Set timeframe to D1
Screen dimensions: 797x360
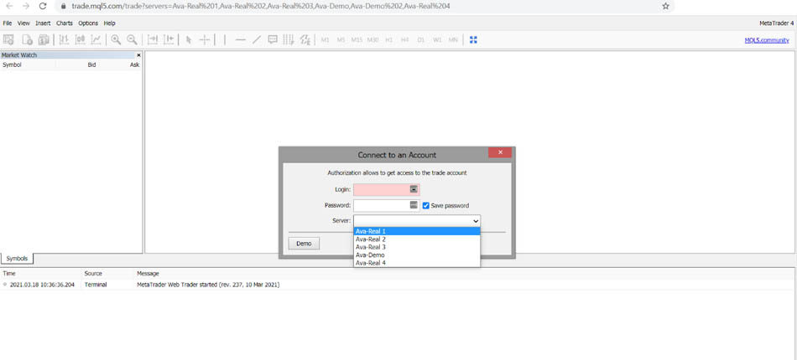click(421, 39)
